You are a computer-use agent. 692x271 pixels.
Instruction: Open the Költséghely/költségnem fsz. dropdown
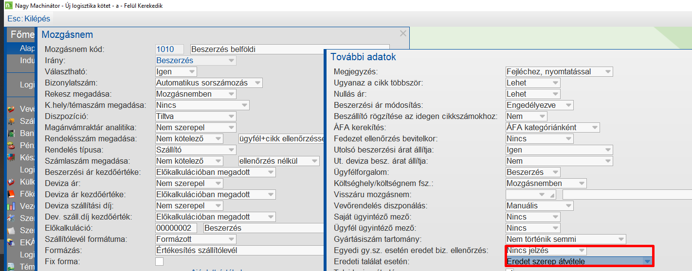tap(546, 183)
